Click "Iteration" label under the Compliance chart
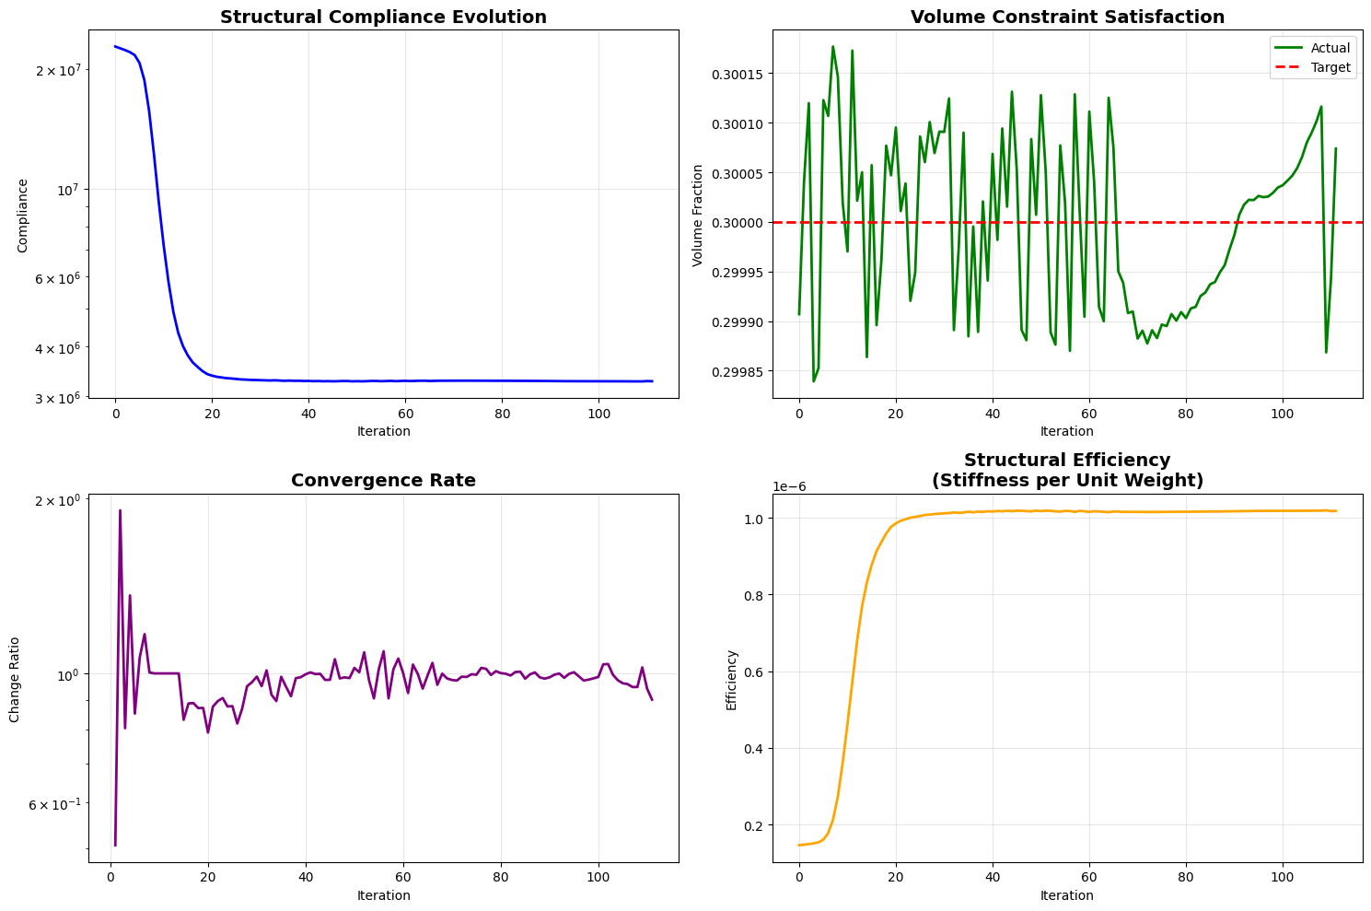The image size is (1371, 911). [383, 431]
